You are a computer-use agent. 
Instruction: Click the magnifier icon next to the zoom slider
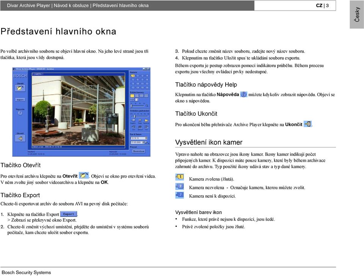147,106
